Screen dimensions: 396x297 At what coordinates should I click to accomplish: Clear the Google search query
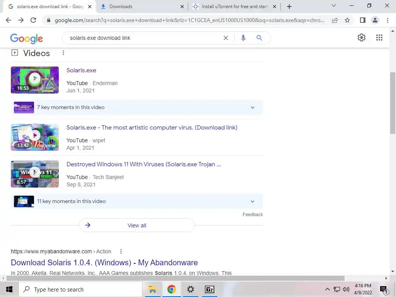(x=226, y=38)
